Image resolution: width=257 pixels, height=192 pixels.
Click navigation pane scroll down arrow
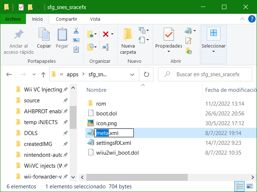[73, 177]
